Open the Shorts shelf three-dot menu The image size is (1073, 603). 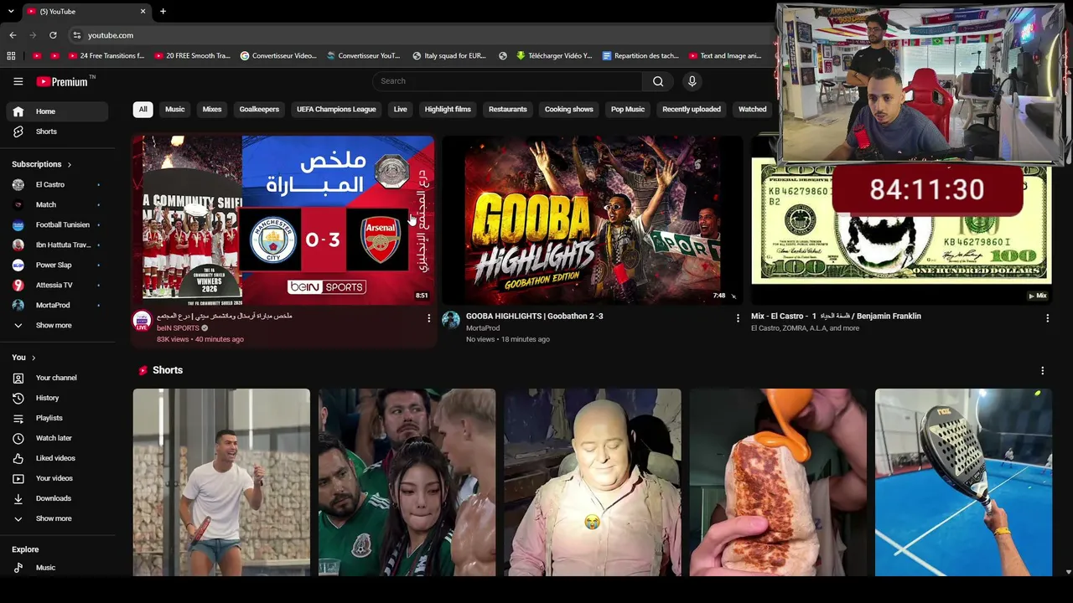tap(1042, 370)
